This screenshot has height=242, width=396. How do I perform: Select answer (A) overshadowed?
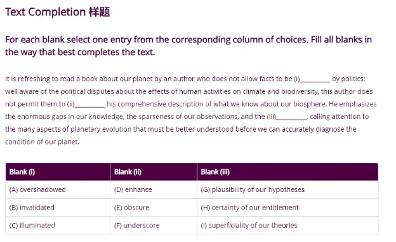tap(37, 189)
